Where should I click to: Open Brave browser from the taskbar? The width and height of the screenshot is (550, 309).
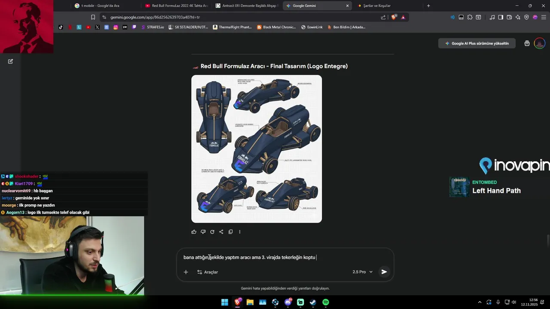238,302
